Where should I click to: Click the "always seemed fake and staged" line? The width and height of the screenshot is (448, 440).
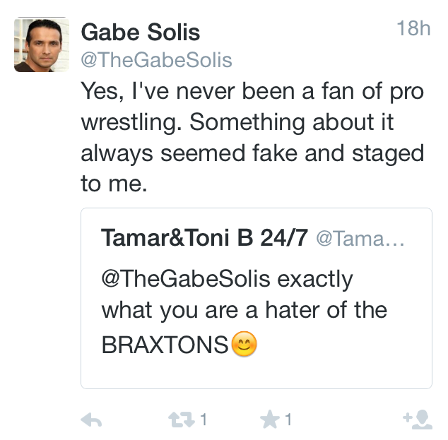[252, 153]
